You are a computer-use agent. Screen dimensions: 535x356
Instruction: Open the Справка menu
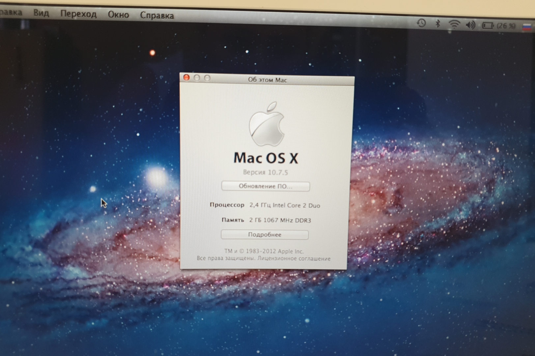(x=157, y=15)
